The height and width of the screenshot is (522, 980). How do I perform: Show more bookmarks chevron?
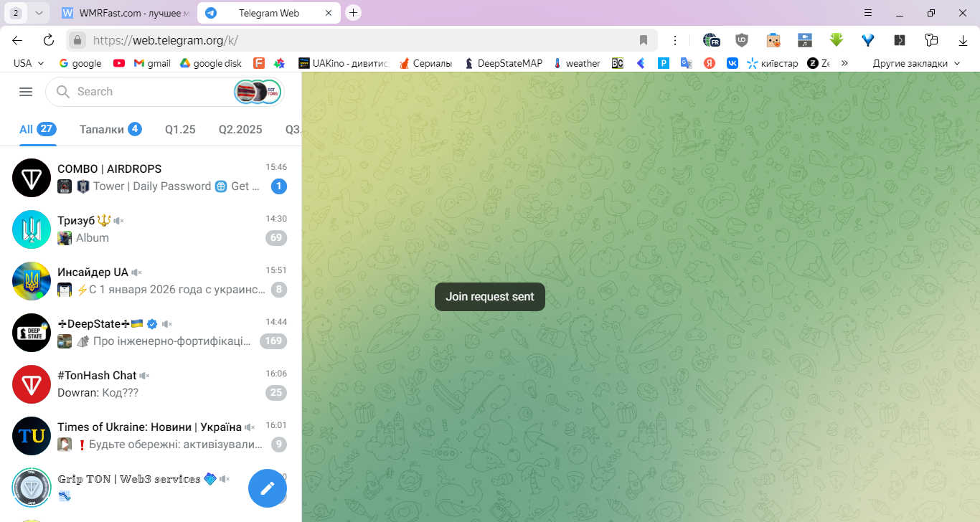[844, 63]
